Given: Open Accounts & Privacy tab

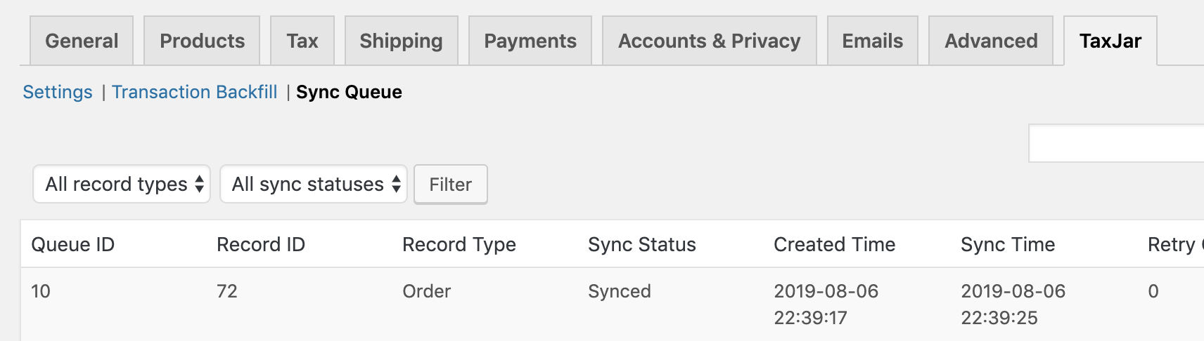Looking at the screenshot, I should [x=709, y=41].
